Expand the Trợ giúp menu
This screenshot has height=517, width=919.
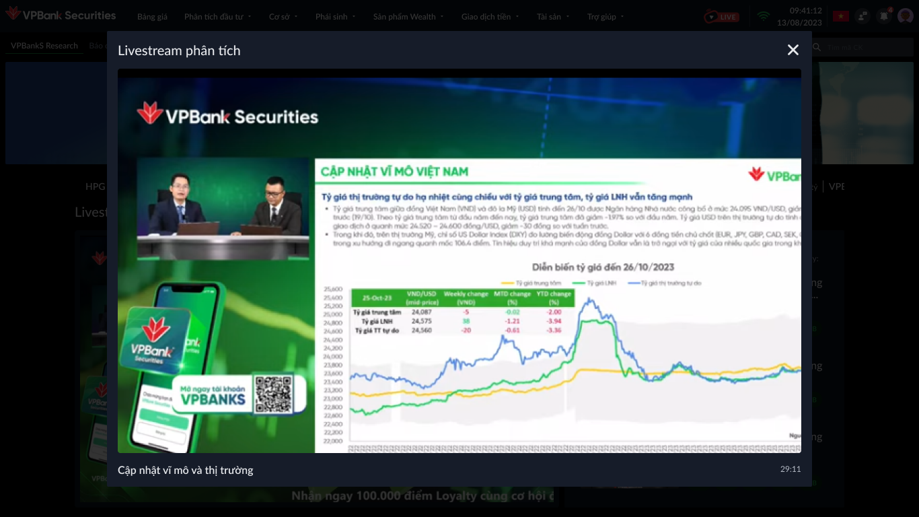click(x=603, y=17)
